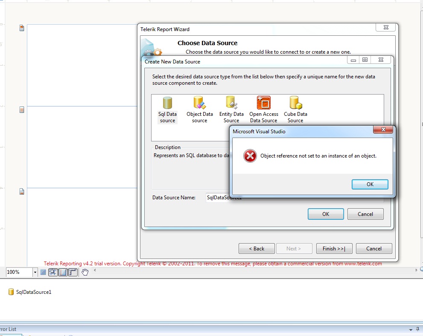This screenshot has width=423, height=336.
Task: Select the SqlDataSource1 component in tray
Action: [x=30, y=292]
